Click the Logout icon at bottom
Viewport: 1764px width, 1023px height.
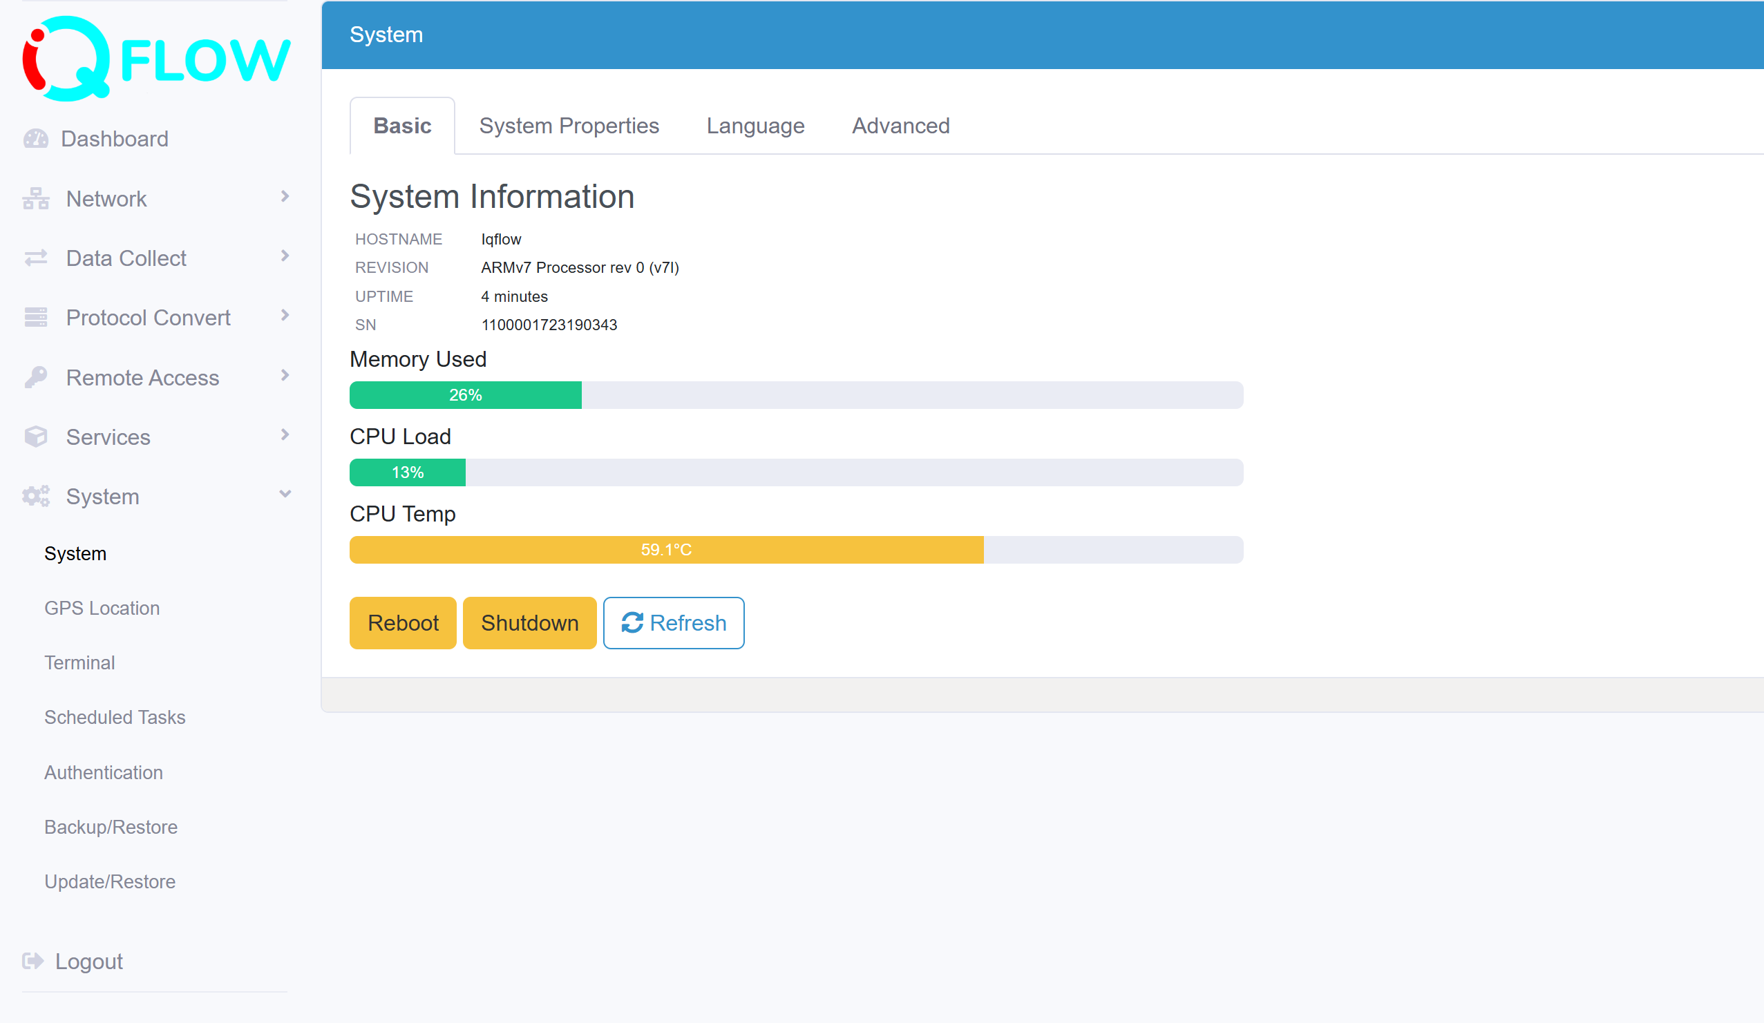pyautogui.click(x=34, y=961)
